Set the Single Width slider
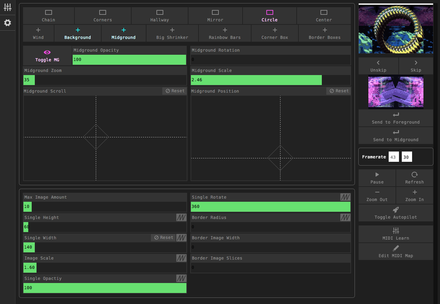 tap(105, 247)
